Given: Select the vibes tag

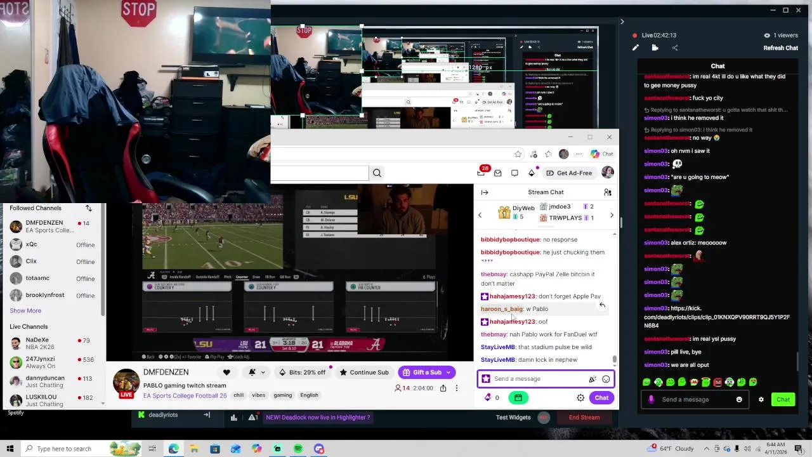Looking at the screenshot, I should pos(258,395).
